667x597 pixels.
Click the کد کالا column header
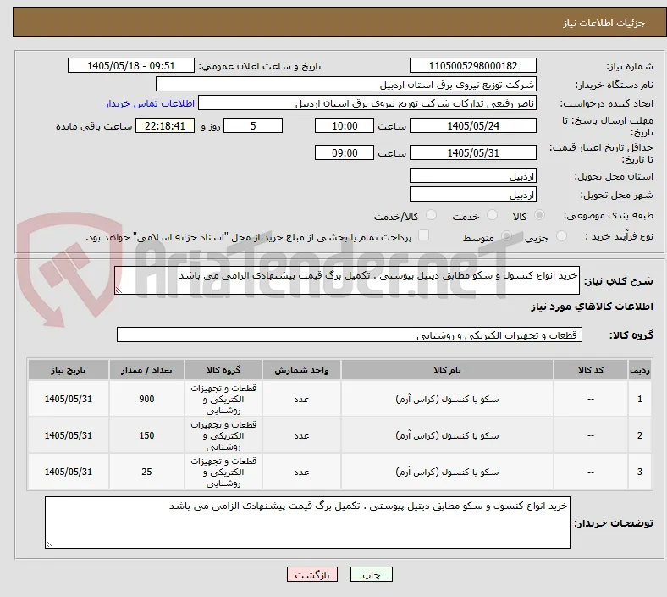click(591, 370)
